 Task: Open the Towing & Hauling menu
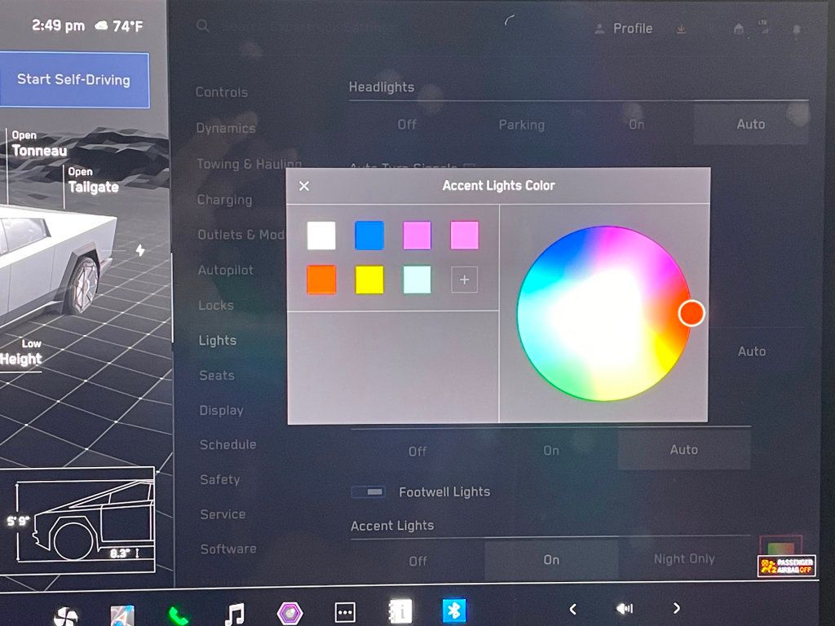(x=250, y=164)
